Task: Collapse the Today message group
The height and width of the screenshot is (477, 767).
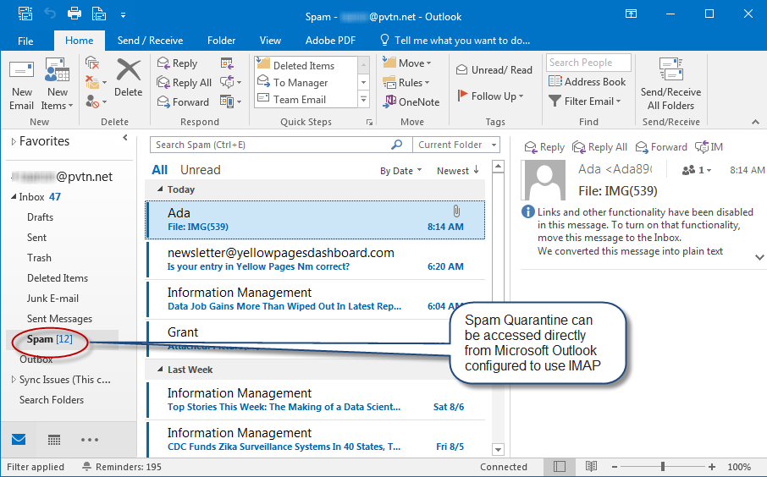Action: tap(160, 189)
